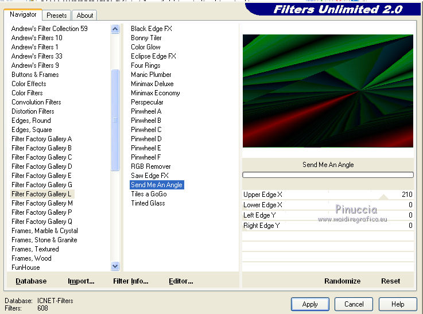
Task: Select Andrew's Filters 9 category
Action: pyautogui.click(x=35, y=65)
